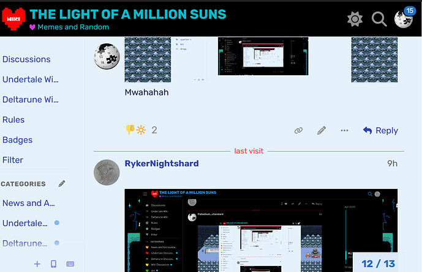Open search with the magnifying glass icon

click(x=379, y=19)
